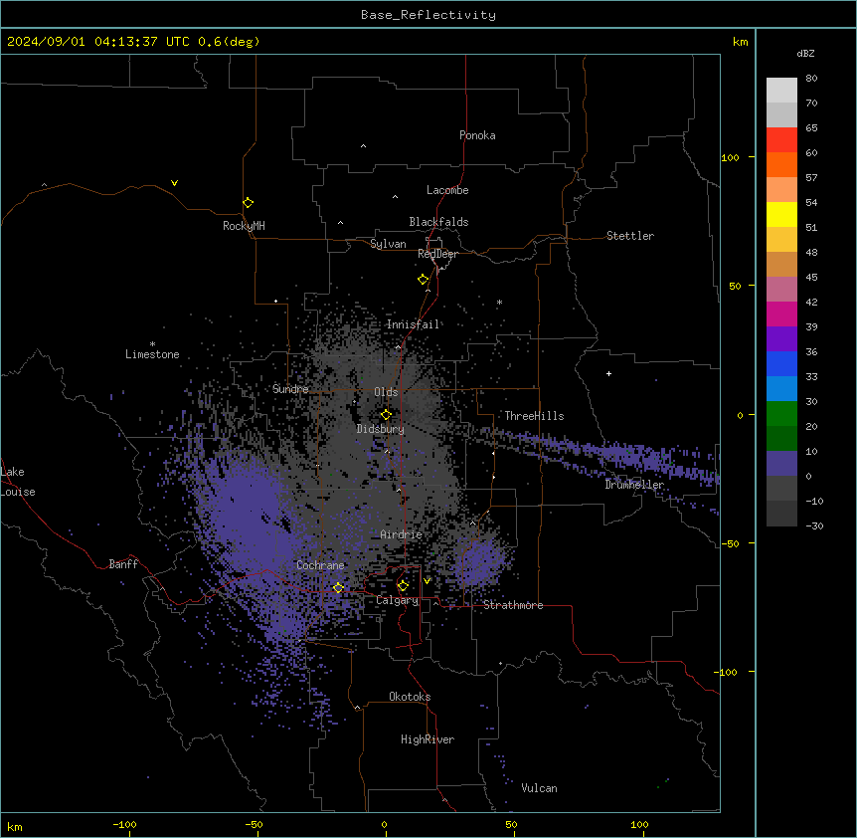This screenshot has height=838, width=857.
Task: Click the Sylvan label
Action: [388, 244]
